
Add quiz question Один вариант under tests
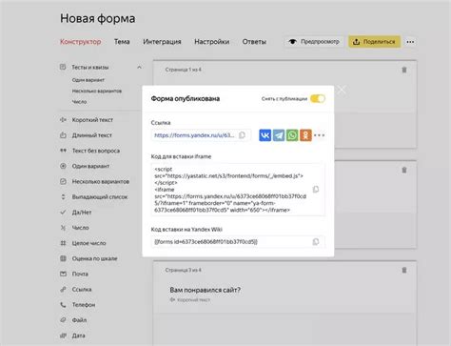click(x=88, y=80)
